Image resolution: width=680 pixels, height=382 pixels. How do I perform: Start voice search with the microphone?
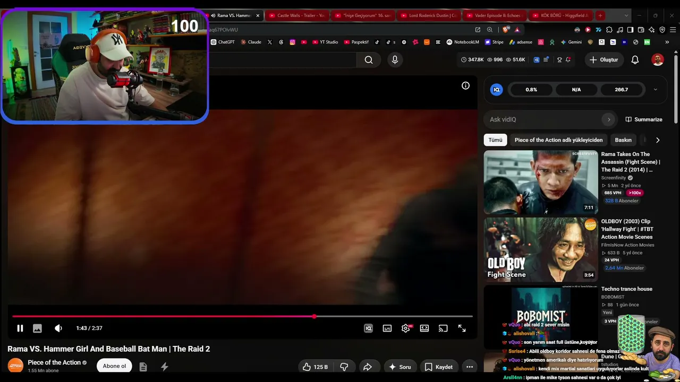[x=395, y=60]
